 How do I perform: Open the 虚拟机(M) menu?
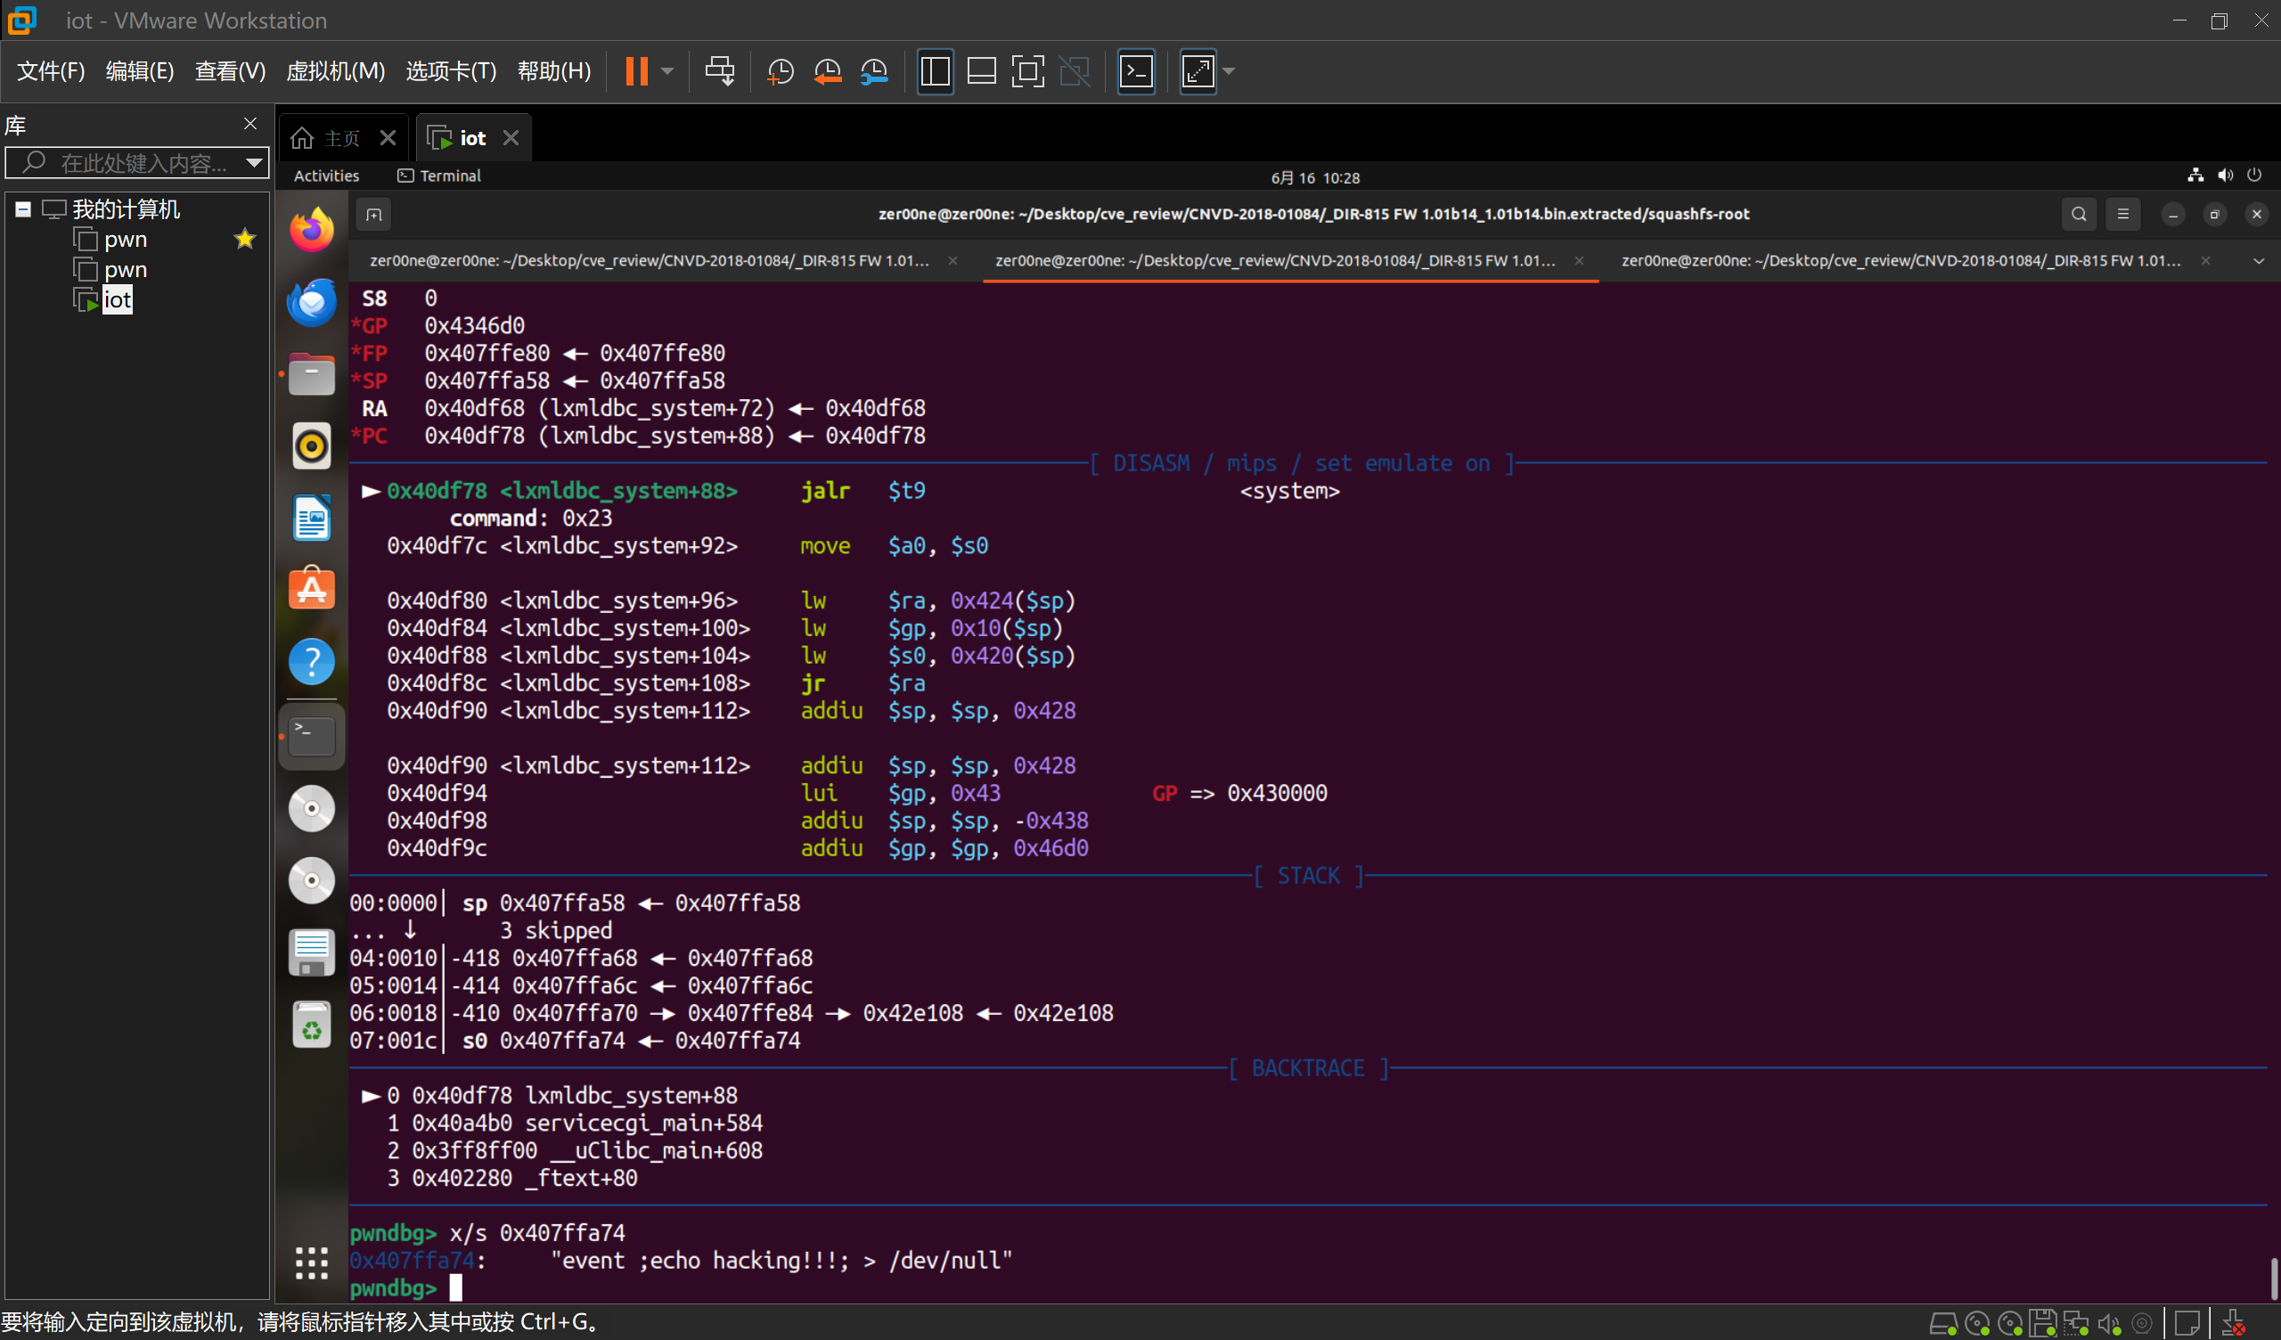pos(335,70)
